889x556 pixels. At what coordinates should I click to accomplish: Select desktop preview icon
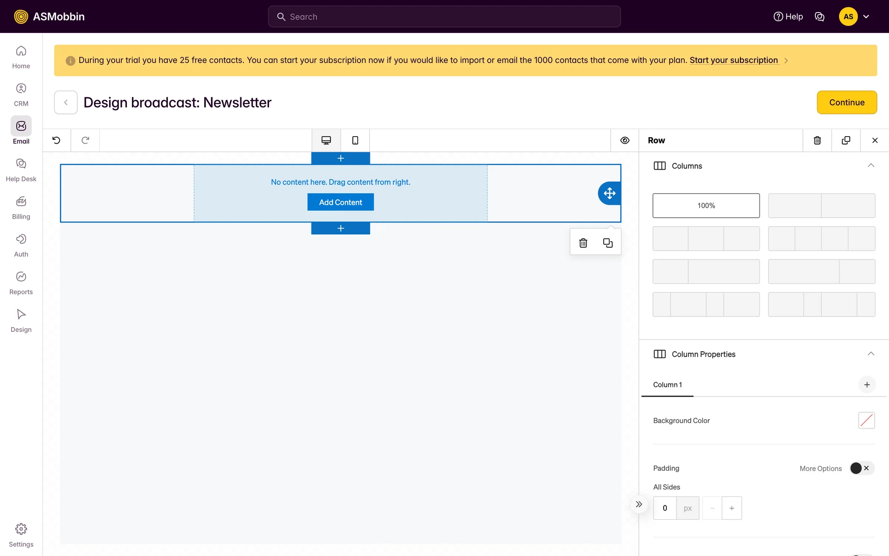pyautogui.click(x=326, y=140)
